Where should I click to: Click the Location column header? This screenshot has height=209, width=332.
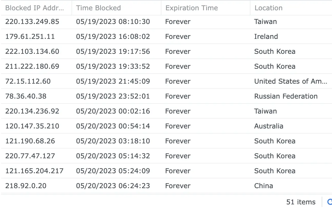(268, 8)
